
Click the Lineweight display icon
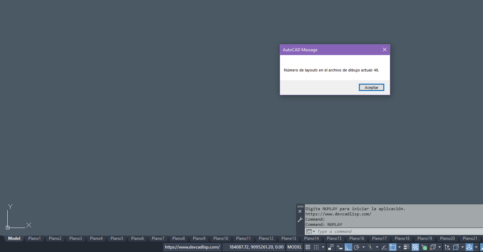tap(406, 247)
